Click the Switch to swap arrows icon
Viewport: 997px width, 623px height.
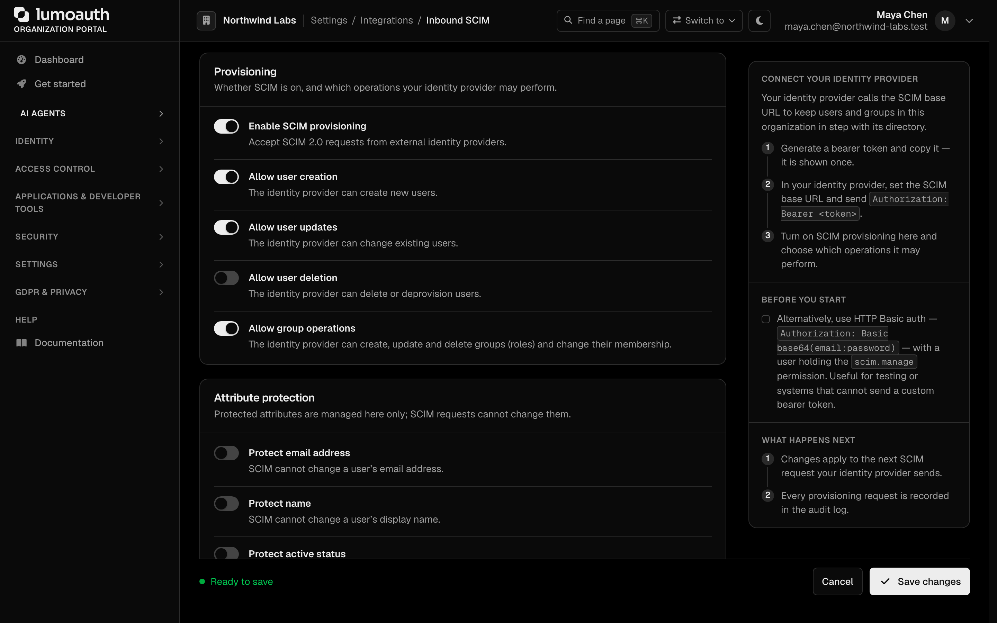tap(676, 20)
